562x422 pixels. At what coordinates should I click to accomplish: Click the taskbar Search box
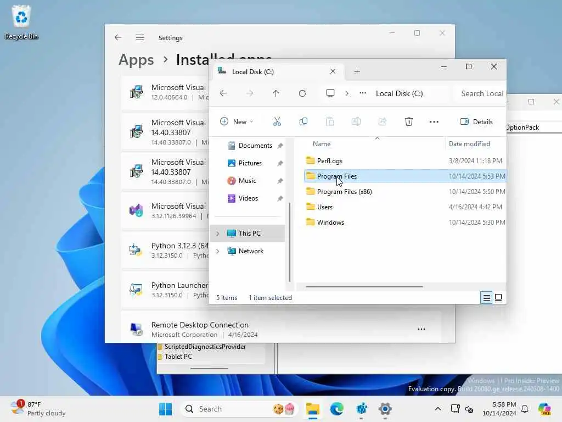coord(239,409)
